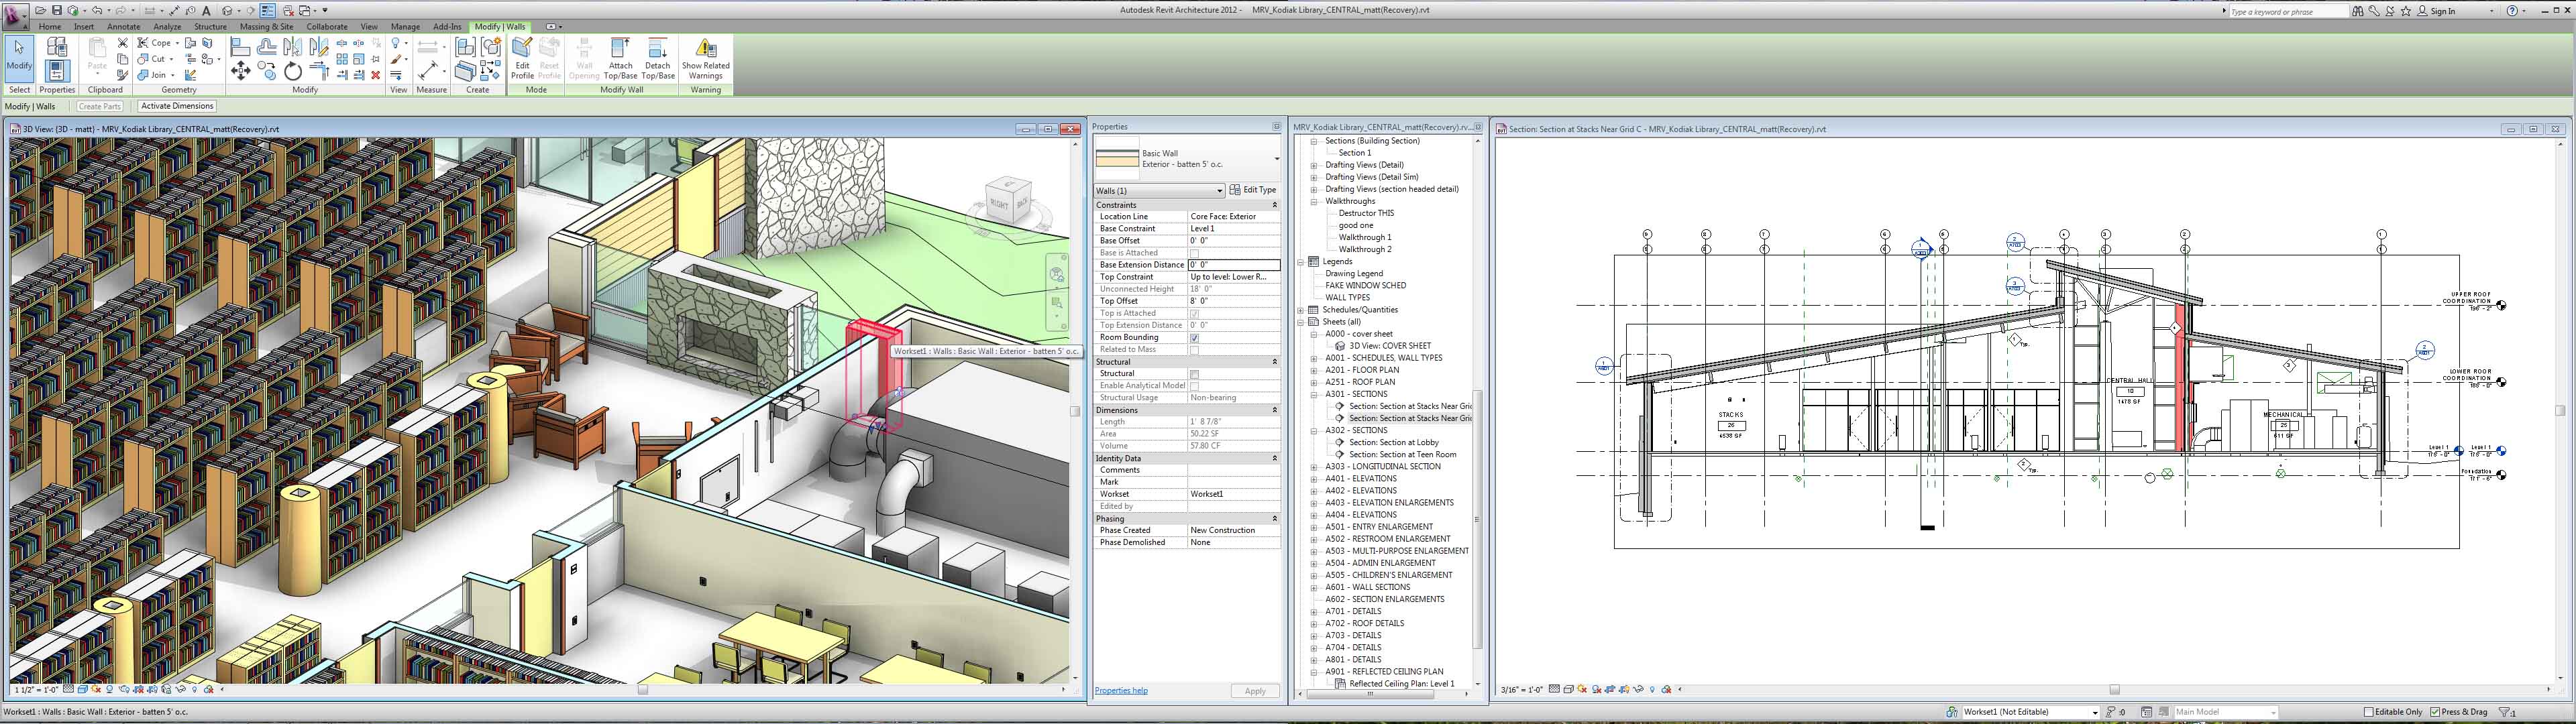Open the Collaborate ribbon tab

coord(327,27)
